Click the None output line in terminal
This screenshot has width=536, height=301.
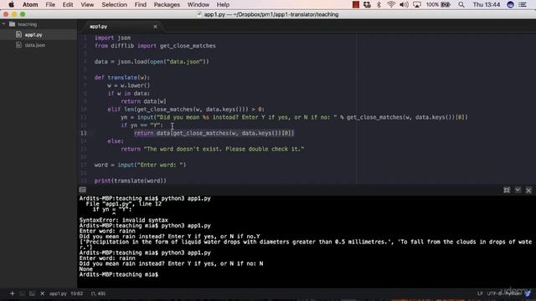[x=85, y=269]
